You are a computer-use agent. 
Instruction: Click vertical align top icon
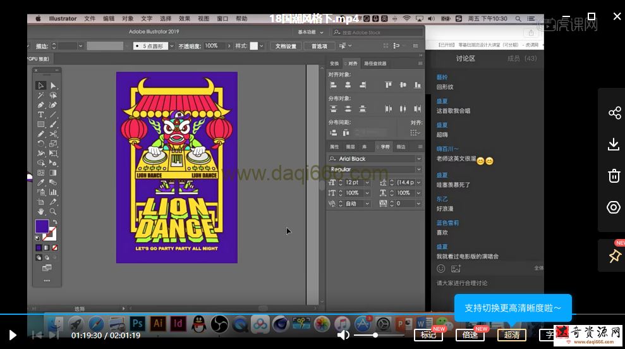click(x=388, y=85)
